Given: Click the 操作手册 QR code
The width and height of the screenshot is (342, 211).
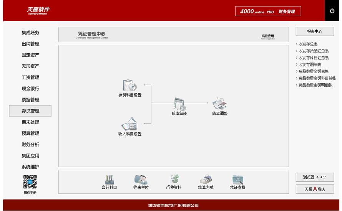Looking at the screenshot, I should point(30,182).
